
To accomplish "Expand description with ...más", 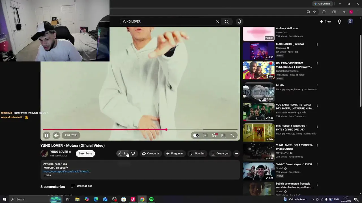I will tap(47, 175).
